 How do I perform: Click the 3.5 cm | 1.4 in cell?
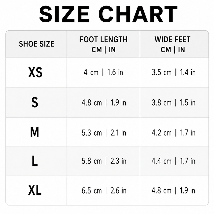coord(174,72)
